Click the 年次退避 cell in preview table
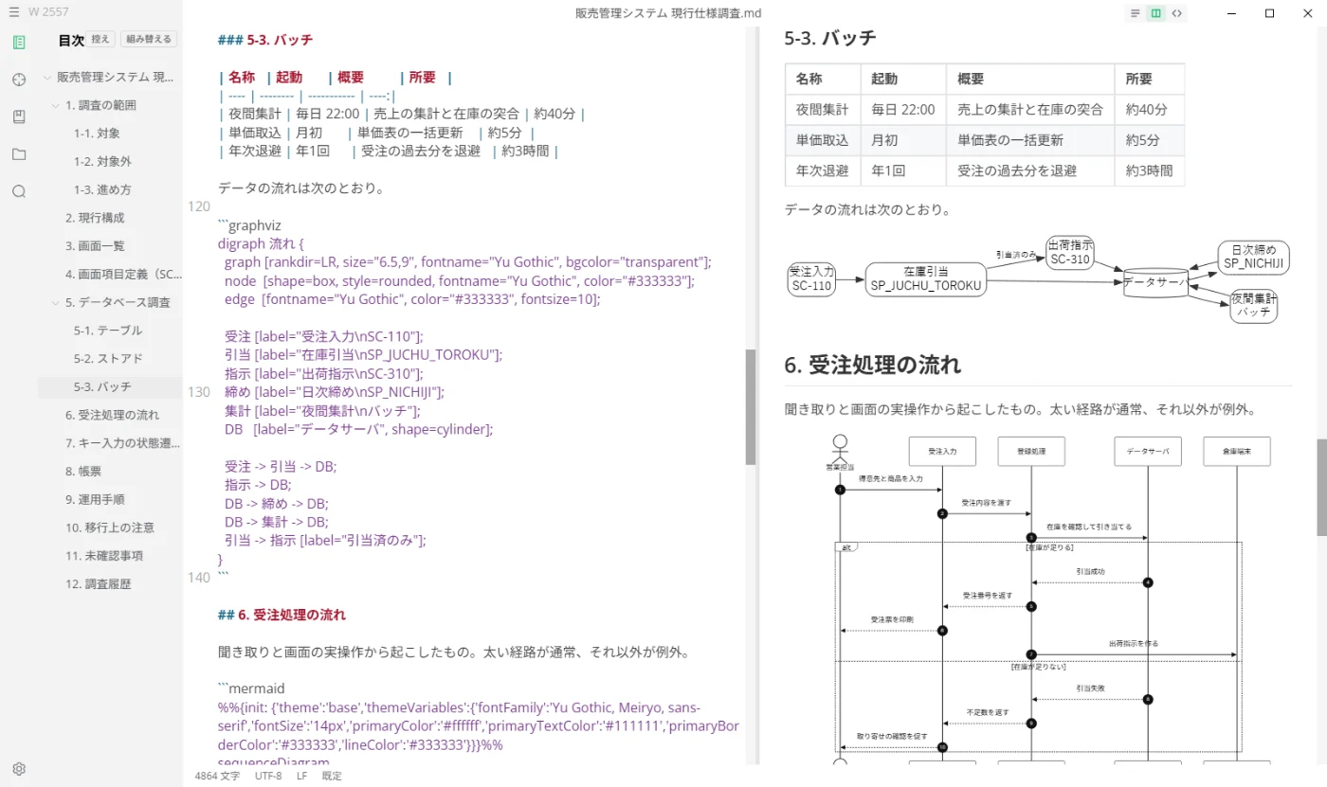The height and width of the screenshot is (787, 1327). (823, 171)
